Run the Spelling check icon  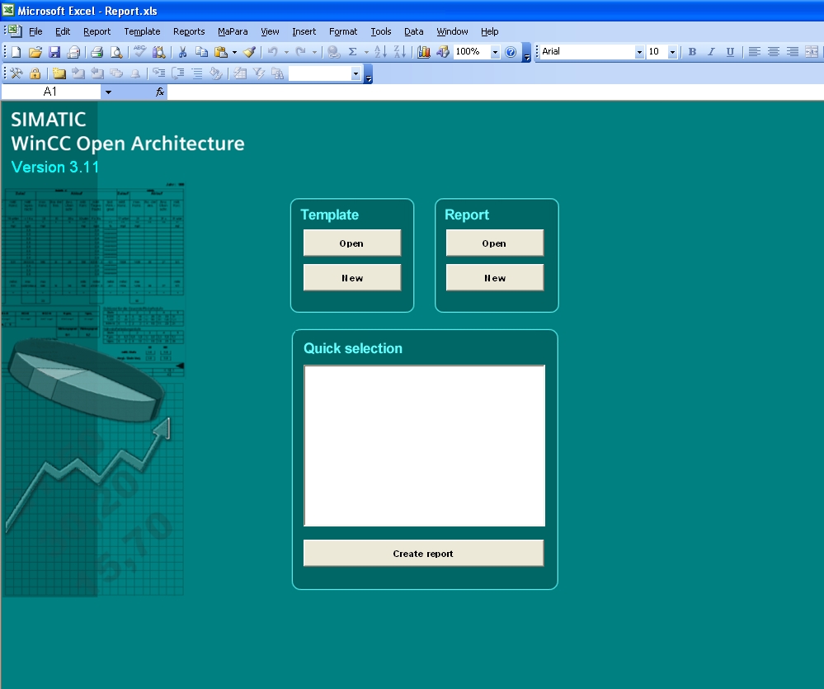(x=139, y=51)
